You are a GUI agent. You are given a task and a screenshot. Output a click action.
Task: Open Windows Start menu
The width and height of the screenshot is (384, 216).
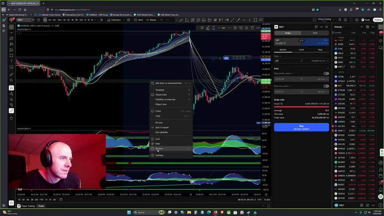[129, 212]
